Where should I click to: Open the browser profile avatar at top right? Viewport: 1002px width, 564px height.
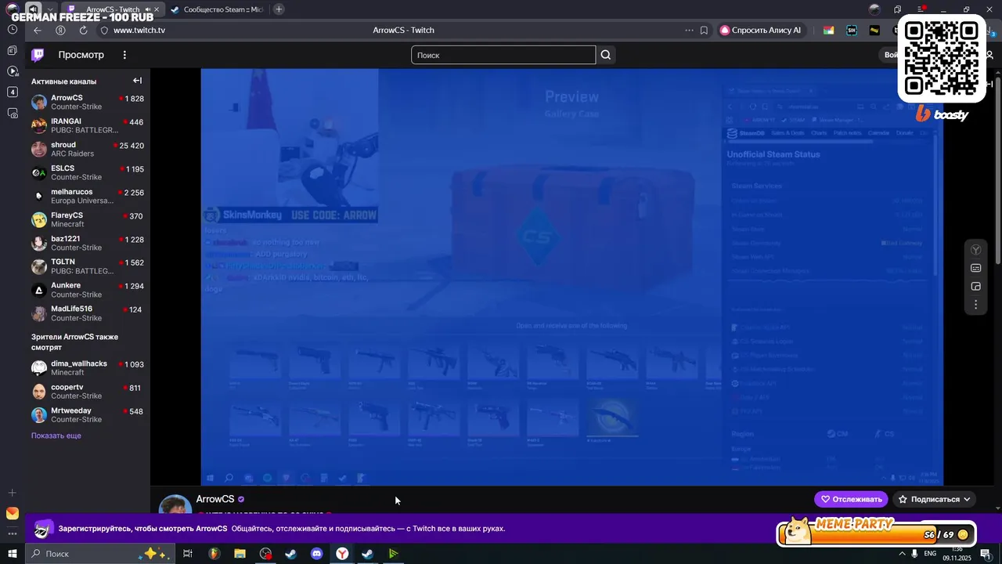pos(874,9)
